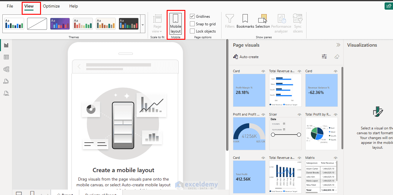The image size is (393, 195).
Task: Toggle visibility of the Revenue Variance Card
Action: 335,71
